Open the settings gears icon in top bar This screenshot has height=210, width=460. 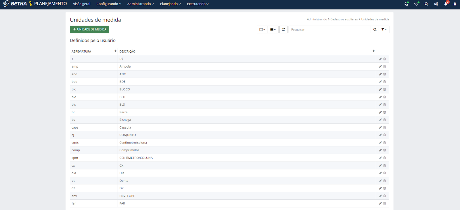pos(436,4)
